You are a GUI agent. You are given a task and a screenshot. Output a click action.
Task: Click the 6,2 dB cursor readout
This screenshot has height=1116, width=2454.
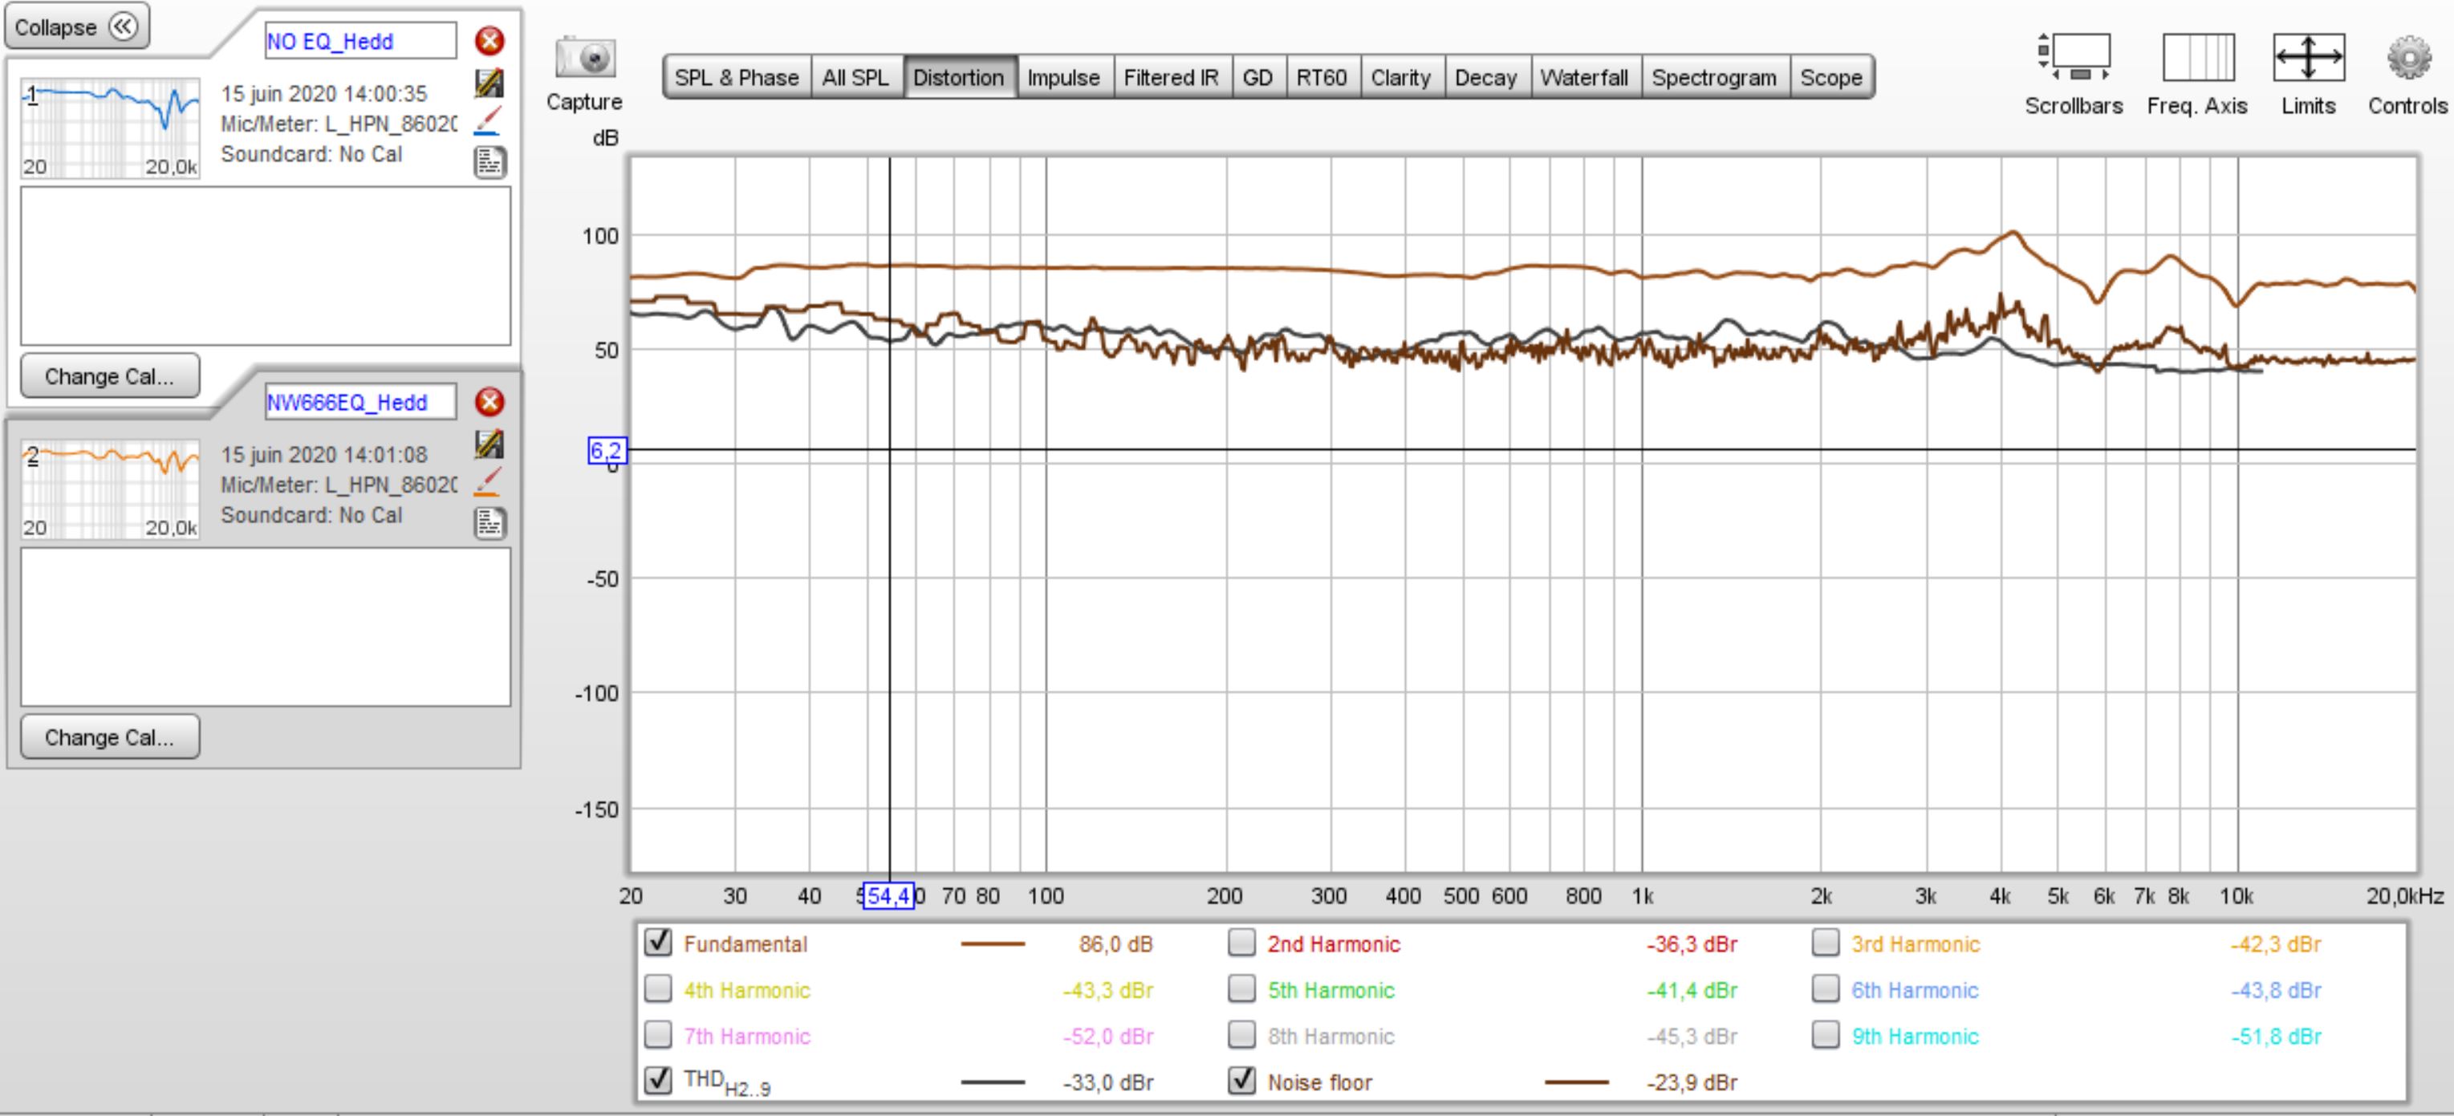coord(607,450)
